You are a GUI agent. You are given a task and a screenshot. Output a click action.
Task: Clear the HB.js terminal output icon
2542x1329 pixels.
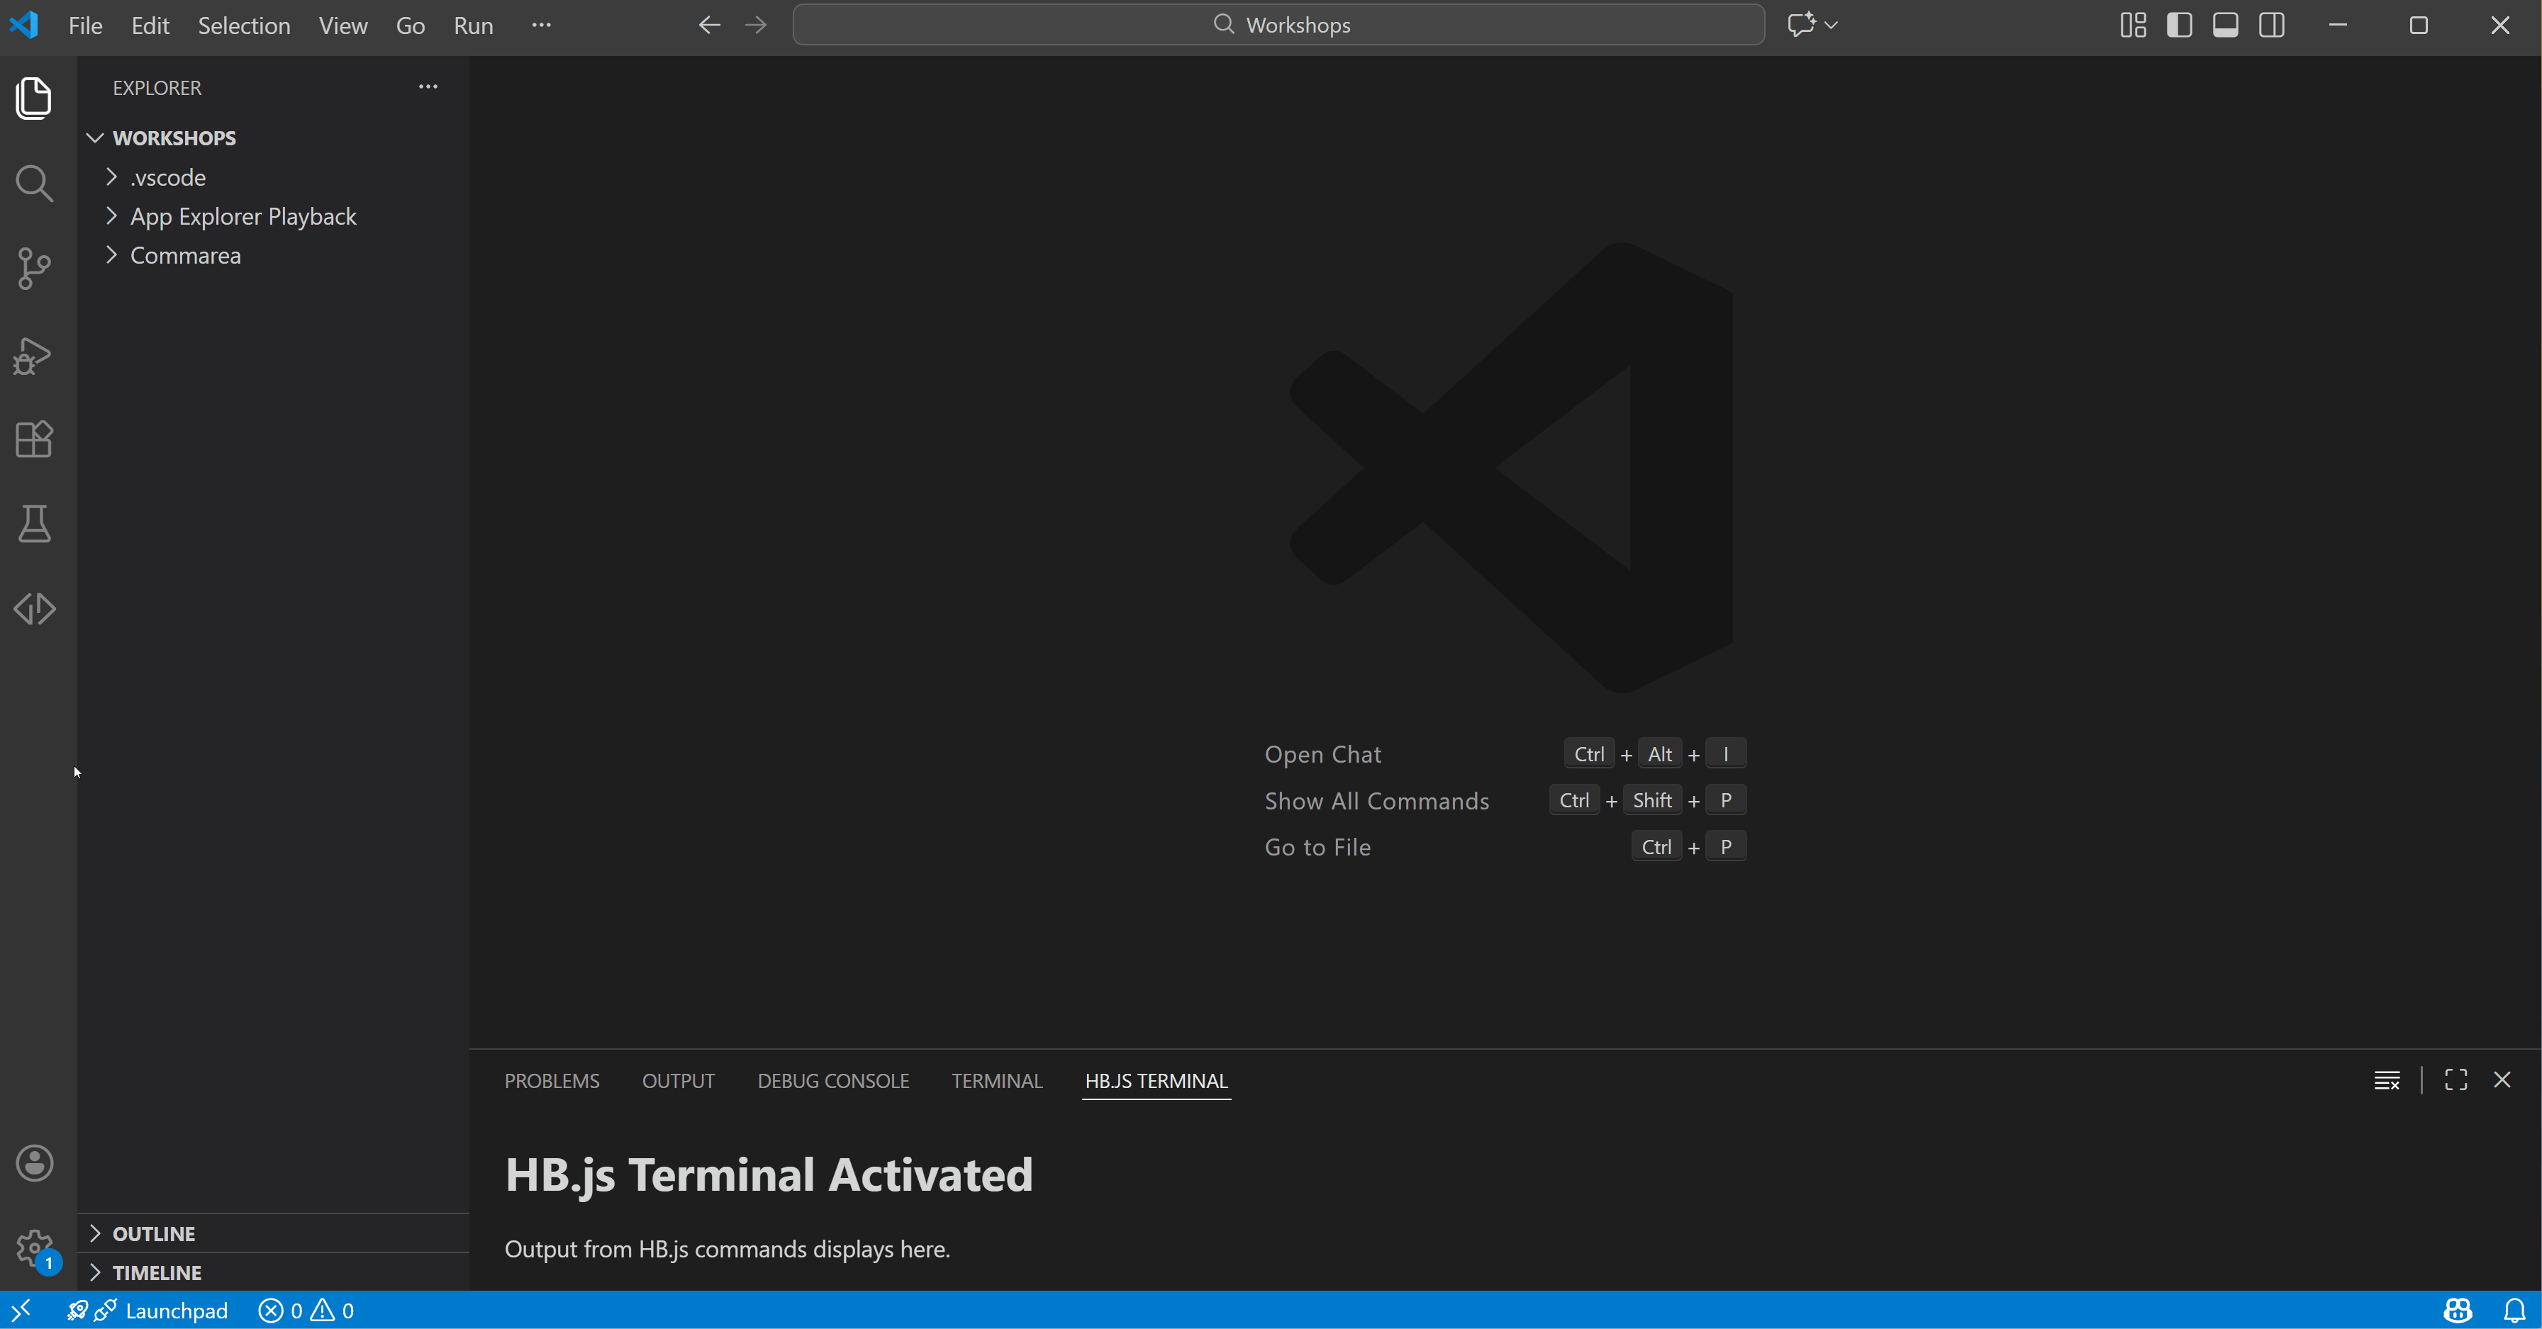(x=2387, y=1080)
